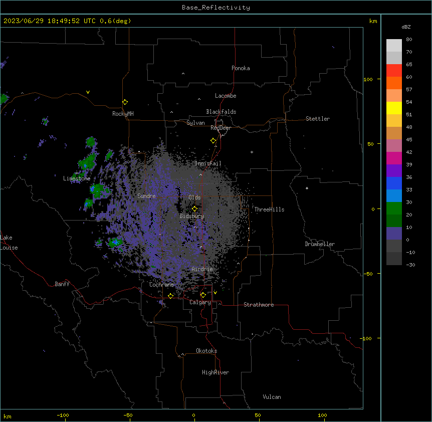Click the Base_Reflectivity title text
This screenshot has height=422, width=432.
(216, 8)
